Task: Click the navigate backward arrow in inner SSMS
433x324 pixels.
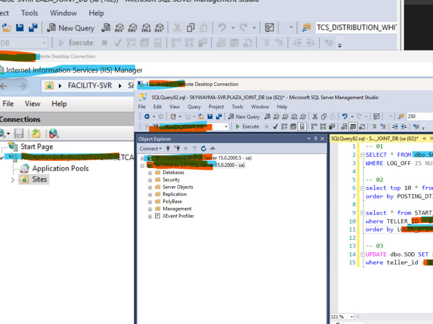Action: (x=147, y=117)
